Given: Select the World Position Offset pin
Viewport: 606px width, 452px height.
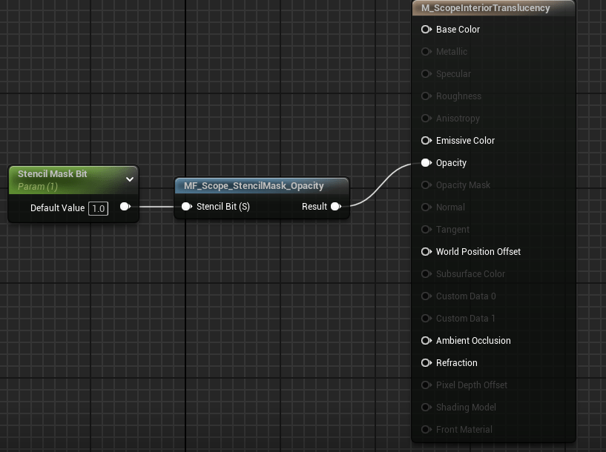Looking at the screenshot, I should click(x=426, y=252).
